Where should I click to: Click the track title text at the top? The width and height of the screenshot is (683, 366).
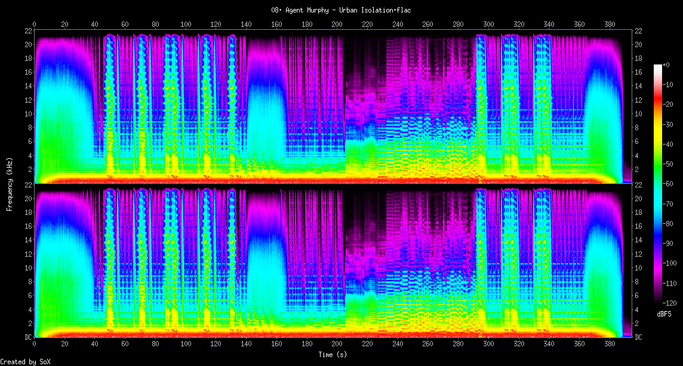341,10
